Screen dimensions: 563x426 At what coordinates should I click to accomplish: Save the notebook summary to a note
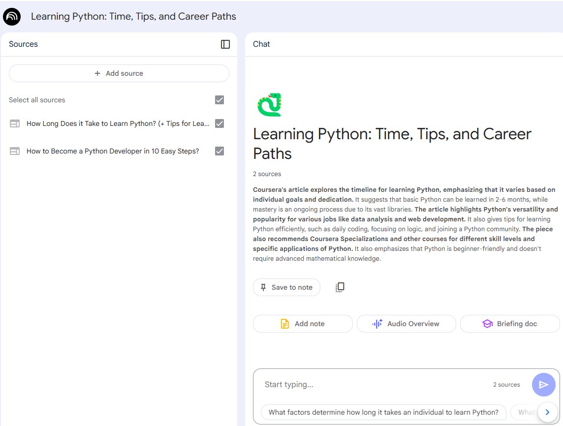(286, 287)
